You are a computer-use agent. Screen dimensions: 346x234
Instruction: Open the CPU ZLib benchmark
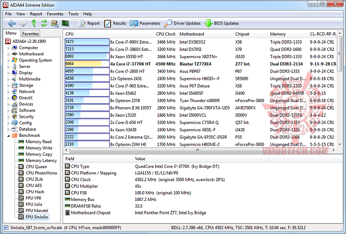pos(34,179)
